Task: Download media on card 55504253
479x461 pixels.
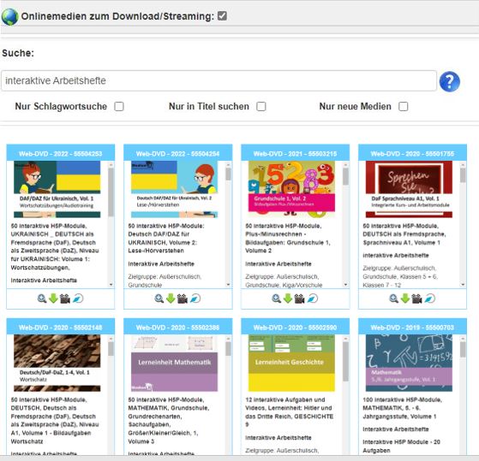Action: 53,298
